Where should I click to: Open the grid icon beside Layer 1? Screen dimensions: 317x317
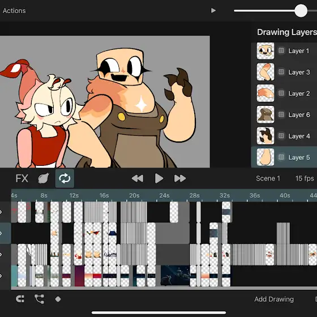(281, 50)
